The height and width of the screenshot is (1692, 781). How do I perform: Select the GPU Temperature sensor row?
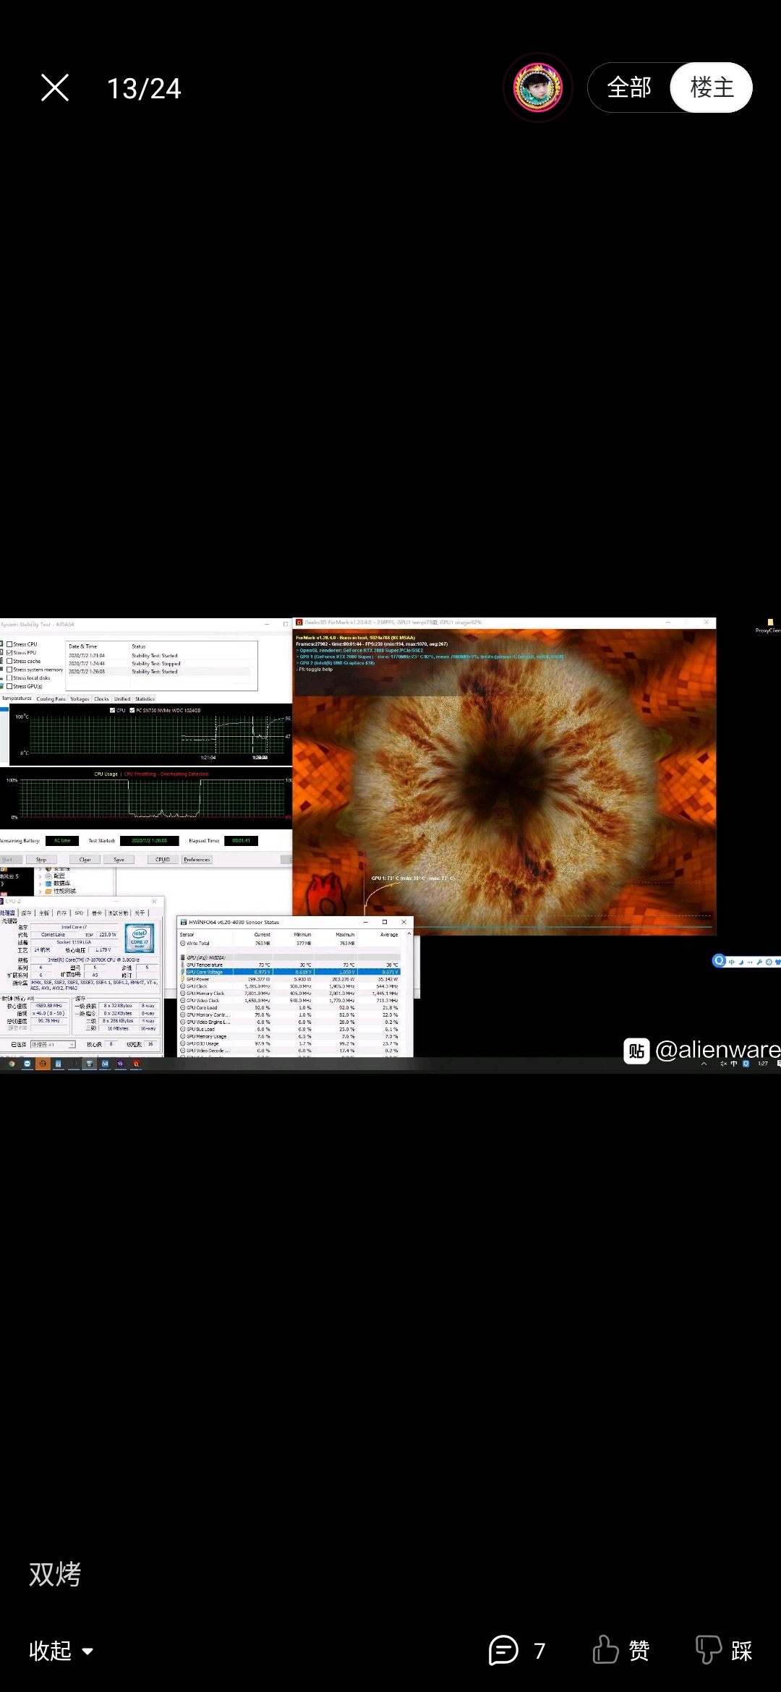(x=291, y=965)
